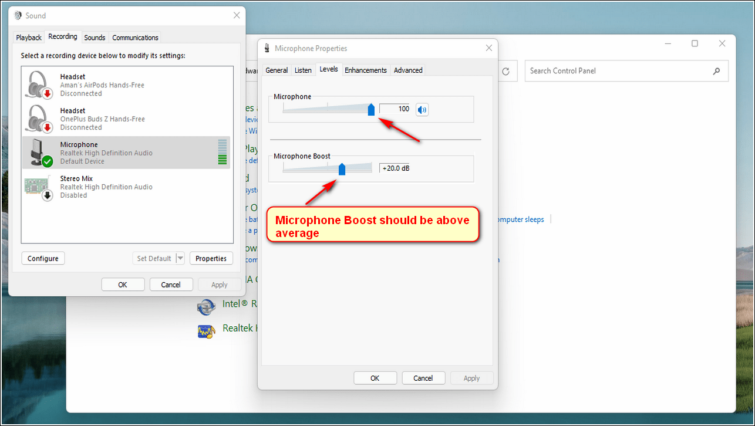Click the Control Panel refresh icon
This screenshot has height=426, width=755.
click(x=506, y=71)
